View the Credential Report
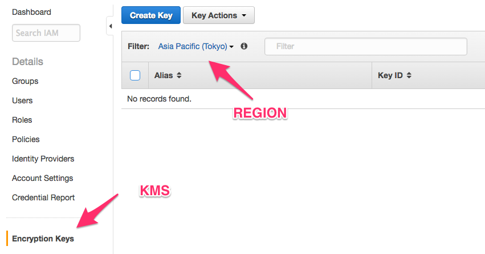This screenshot has height=254, width=485. click(x=43, y=197)
